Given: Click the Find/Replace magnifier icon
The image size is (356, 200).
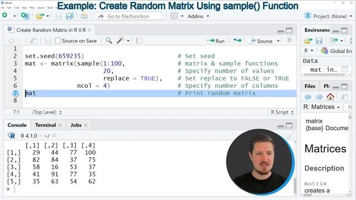Looking at the screenshot, I should coord(109,41).
